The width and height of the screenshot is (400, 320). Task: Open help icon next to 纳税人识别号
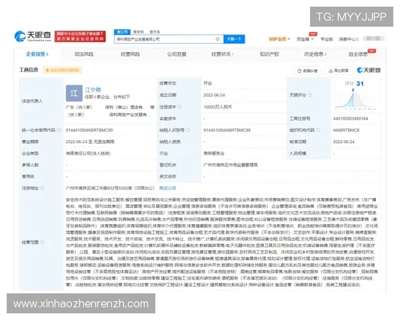188,130
